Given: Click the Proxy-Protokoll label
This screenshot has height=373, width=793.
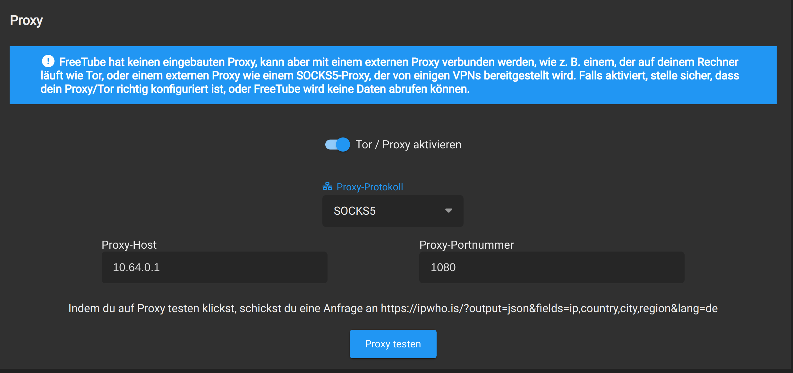Looking at the screenshot, I should pos(370,187).
